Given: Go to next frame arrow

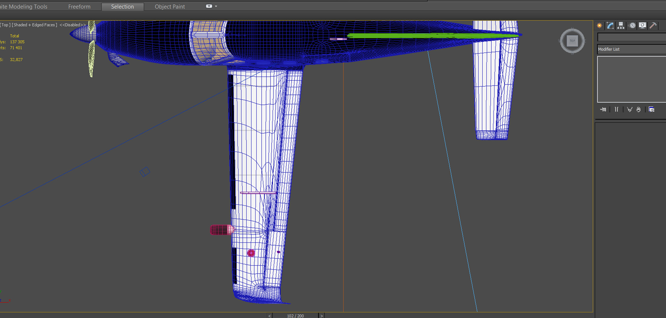Looking at the screenshot, I should tap(321, 316).
